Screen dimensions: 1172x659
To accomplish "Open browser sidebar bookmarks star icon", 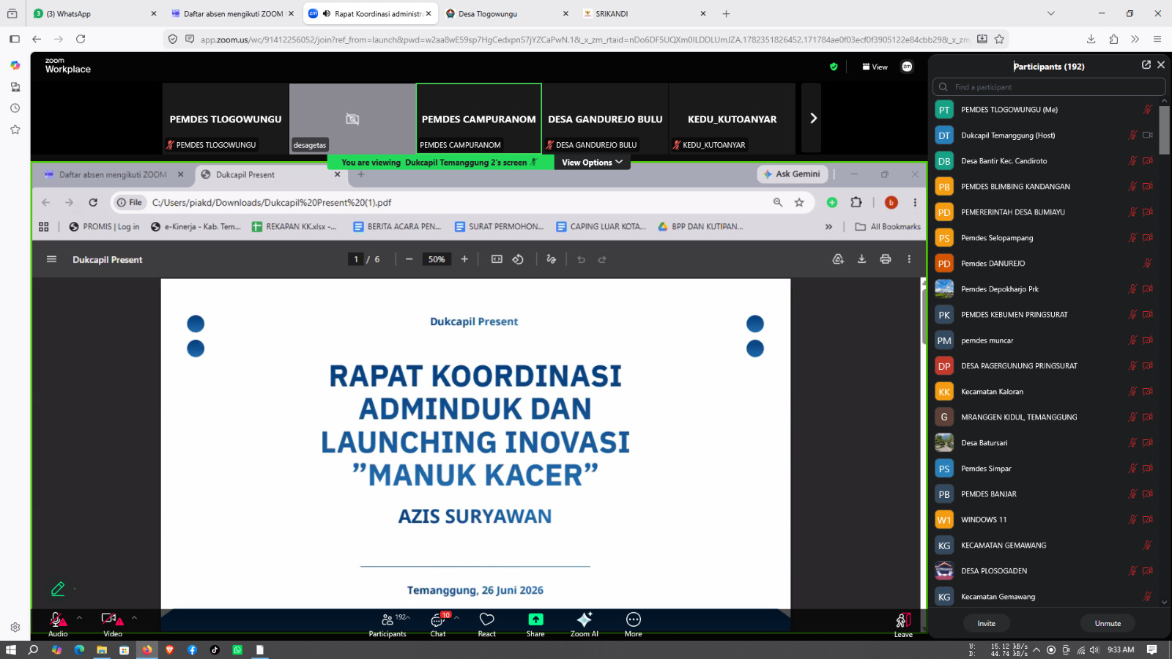I will coord(15,130).
